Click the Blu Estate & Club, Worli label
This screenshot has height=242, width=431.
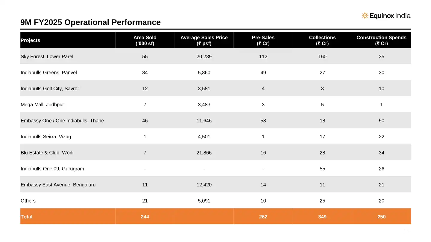47,153
